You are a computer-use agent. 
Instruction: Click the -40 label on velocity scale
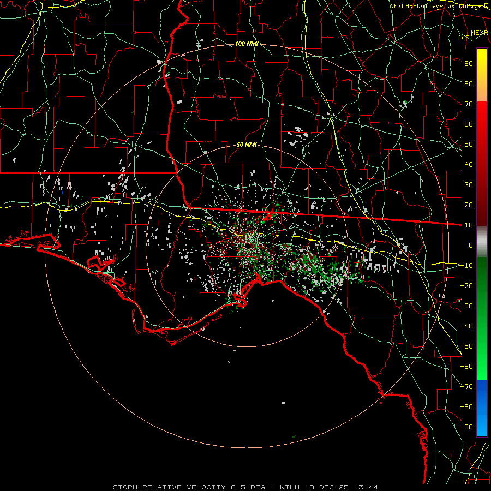(x=466, y=326)
